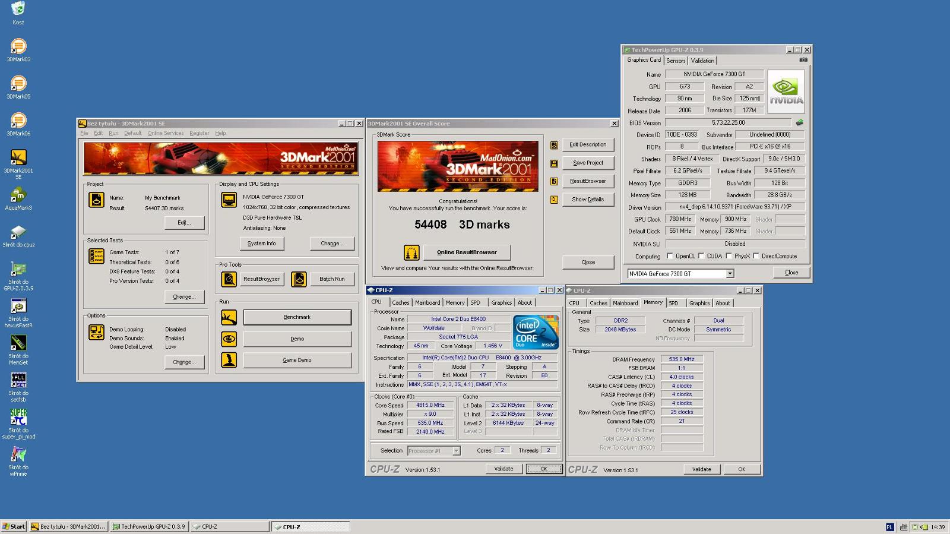The width and height of the screenshot is (950, 534).
Task: Click the Online ResultBrowser button
Action: click(x=467, y=252)
